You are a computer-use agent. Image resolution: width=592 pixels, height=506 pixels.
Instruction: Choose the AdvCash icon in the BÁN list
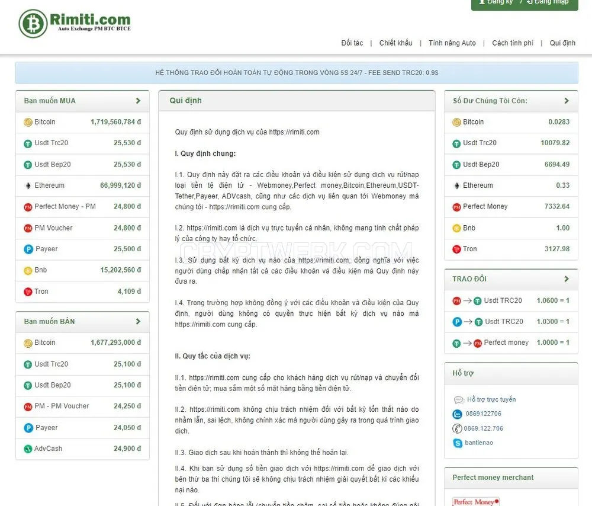point(28,449)
